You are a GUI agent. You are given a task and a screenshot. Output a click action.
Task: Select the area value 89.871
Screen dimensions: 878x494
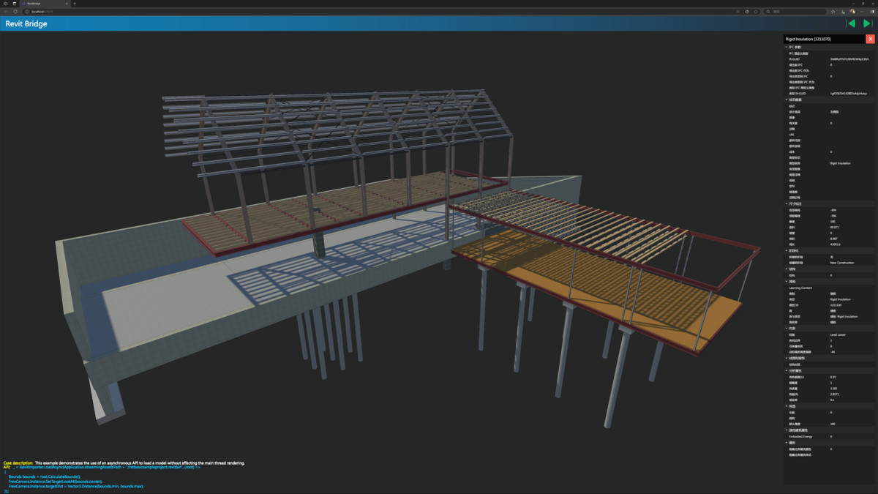(x=834, y=227)
